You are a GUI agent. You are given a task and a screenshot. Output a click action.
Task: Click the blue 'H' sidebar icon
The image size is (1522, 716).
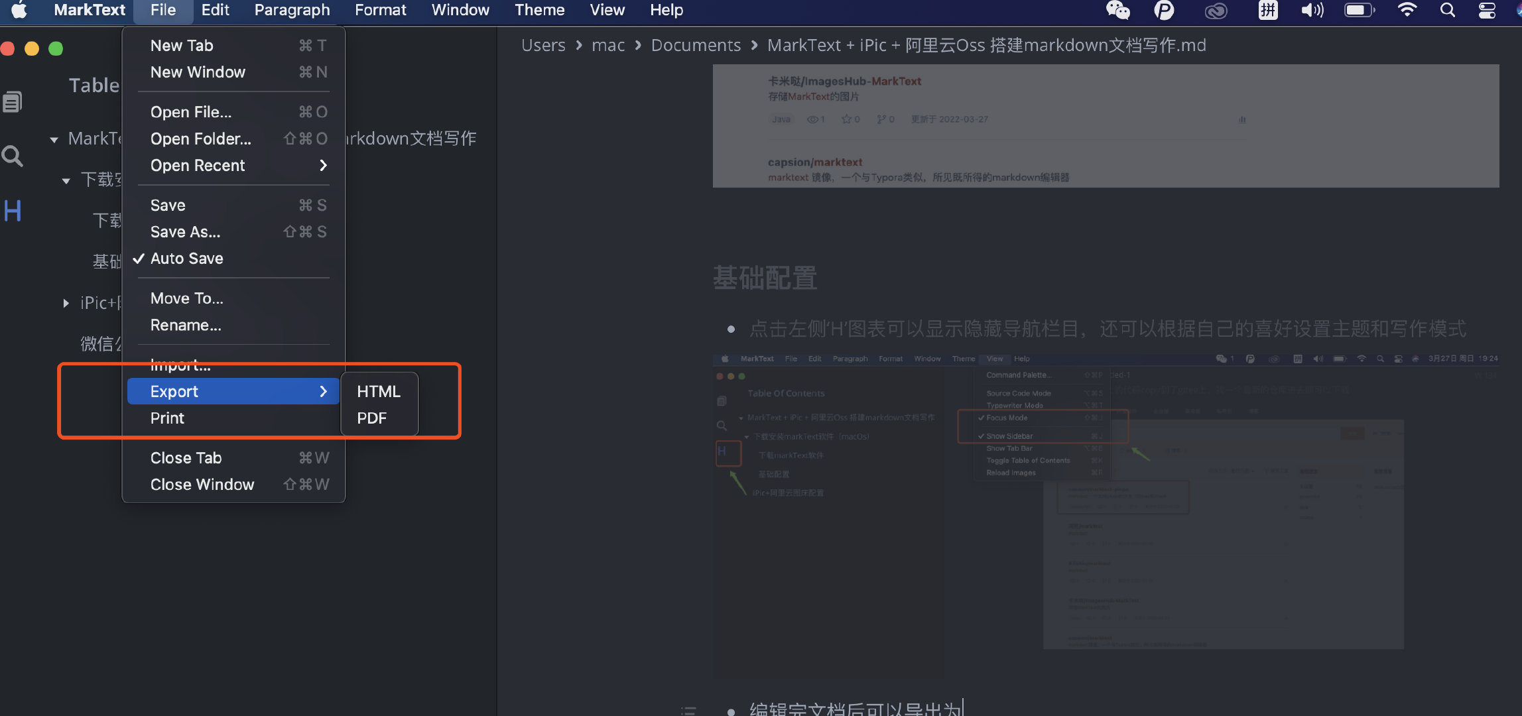click(x=12, y=210)
